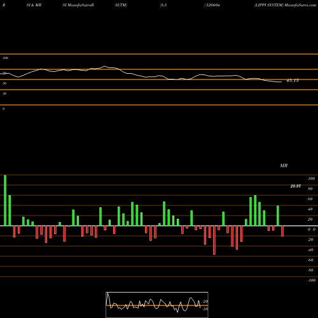Click the 'SI MunafaSutraR' header text
This screenshot has width=318, height=318.
78,5
